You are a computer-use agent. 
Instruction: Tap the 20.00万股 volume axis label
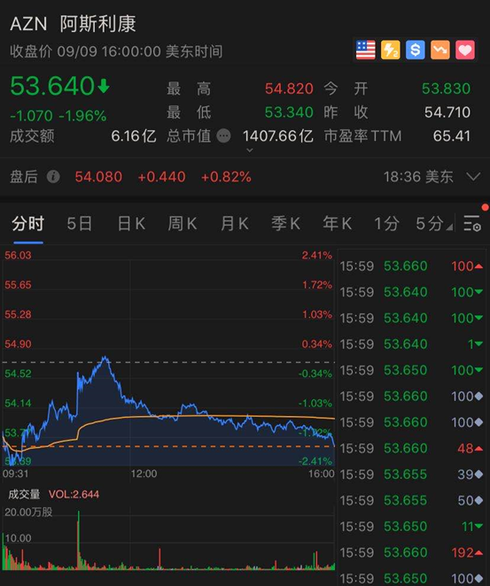click(x=28, y=512)
